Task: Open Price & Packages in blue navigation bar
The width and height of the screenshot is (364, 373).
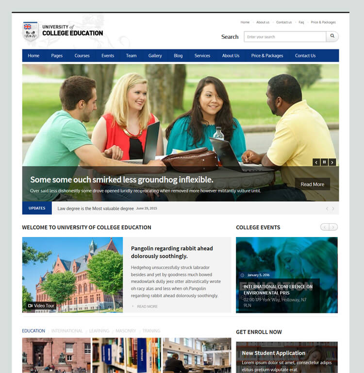Action: point(267,56)
